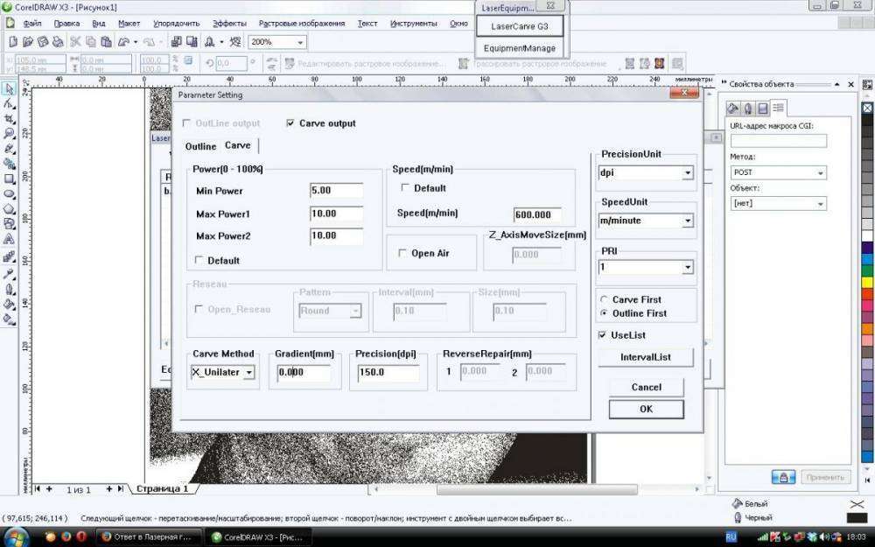Click the Print icon in toolbar

coord(58,41)
